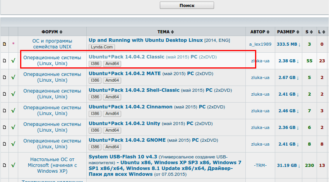Sort the table by L leechers column

click(322, 32)
